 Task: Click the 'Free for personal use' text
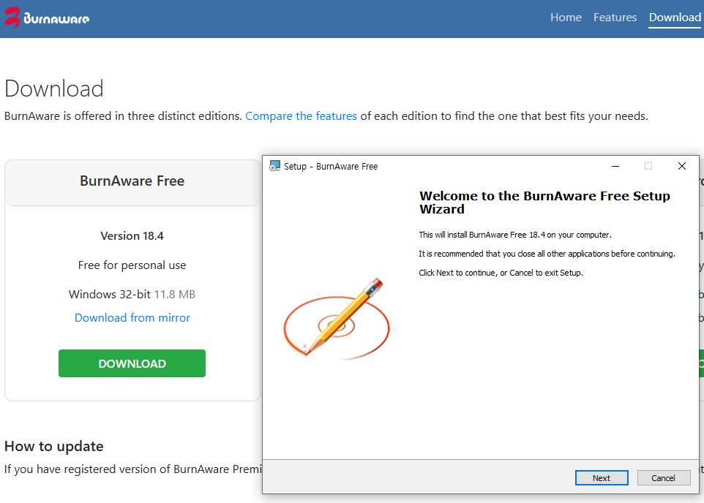pos(132,265)
